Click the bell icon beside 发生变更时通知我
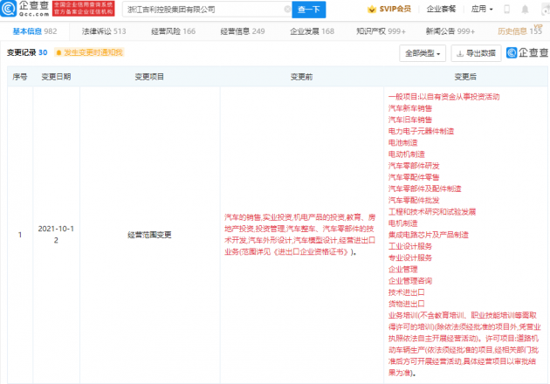This screenshot has width=550, height=384. [59, 52]
